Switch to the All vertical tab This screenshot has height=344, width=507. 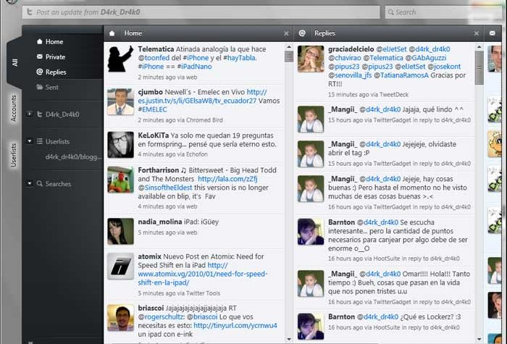point(14,63)
